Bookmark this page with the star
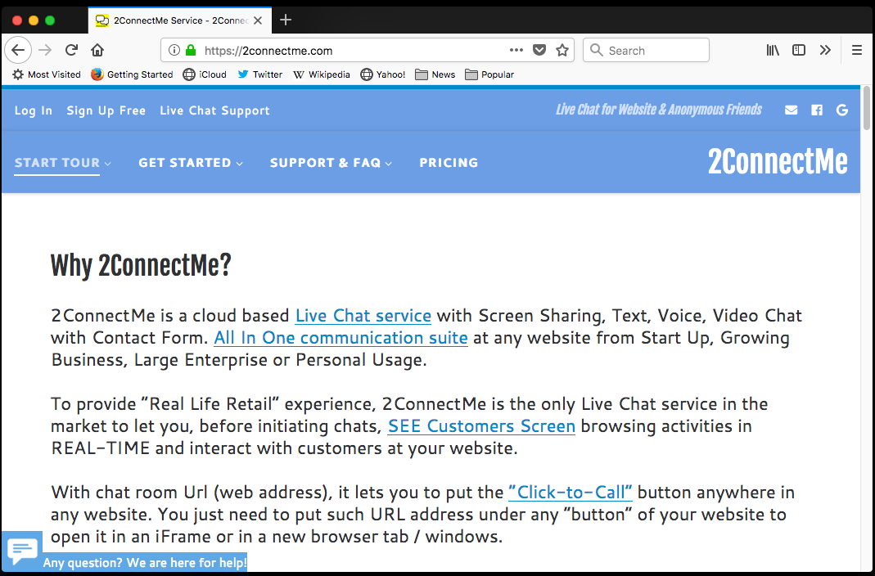The image size is (875, 576). tap(562, 50)
